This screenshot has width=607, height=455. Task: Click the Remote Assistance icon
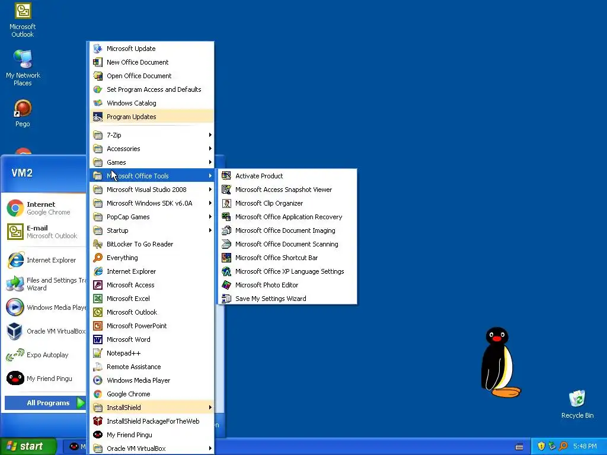(x=98, y=366)
